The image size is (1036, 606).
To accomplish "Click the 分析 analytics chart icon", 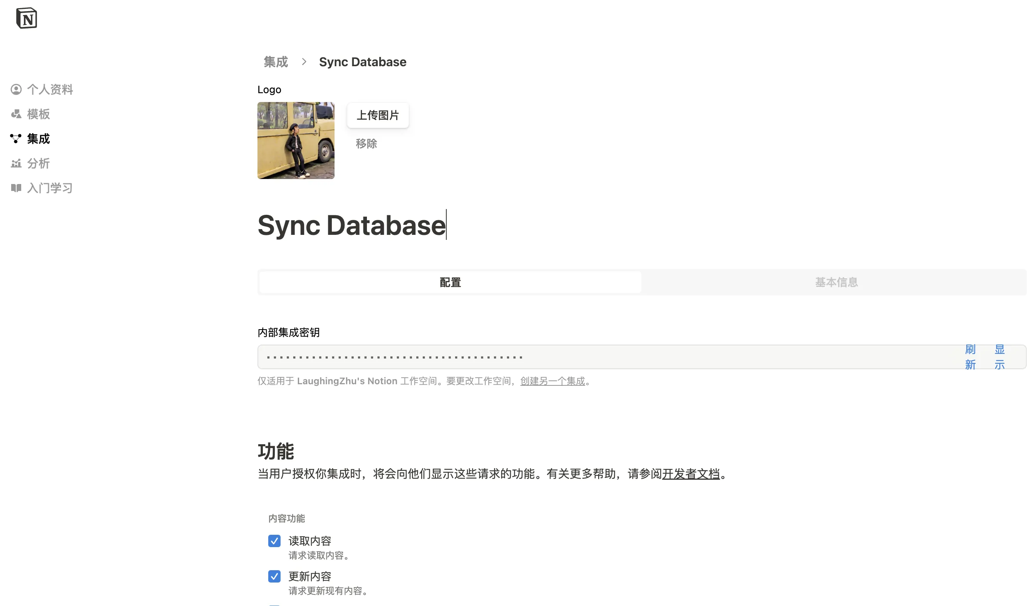I will coord(16,163).
